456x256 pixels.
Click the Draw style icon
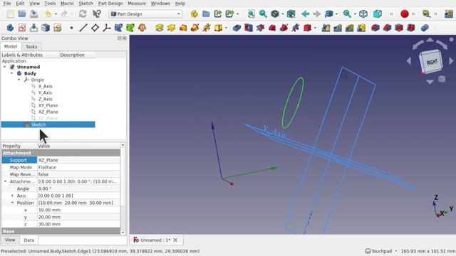tap(275, 14)
